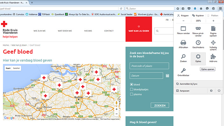The height and width of the screenshot is (126, 224).
Task: Check the plasma checkbox
Action: coord(131,94)
